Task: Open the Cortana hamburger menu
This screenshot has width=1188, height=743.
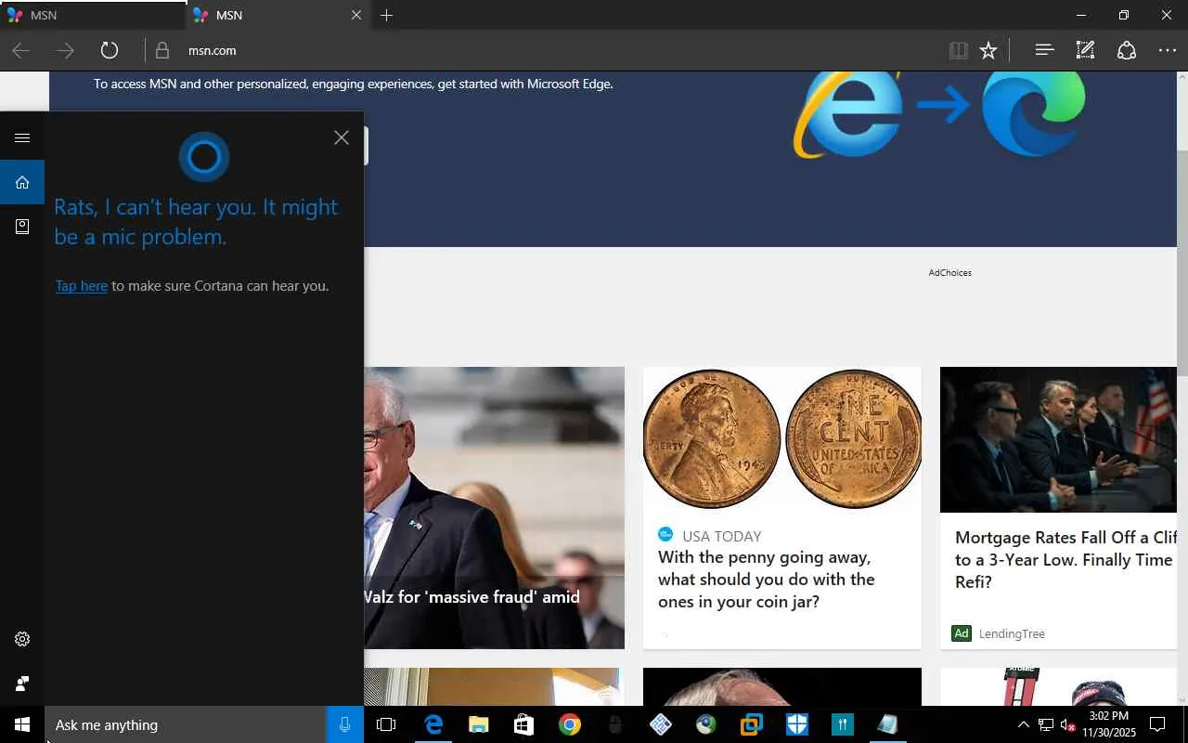Action: coord(22,137)
